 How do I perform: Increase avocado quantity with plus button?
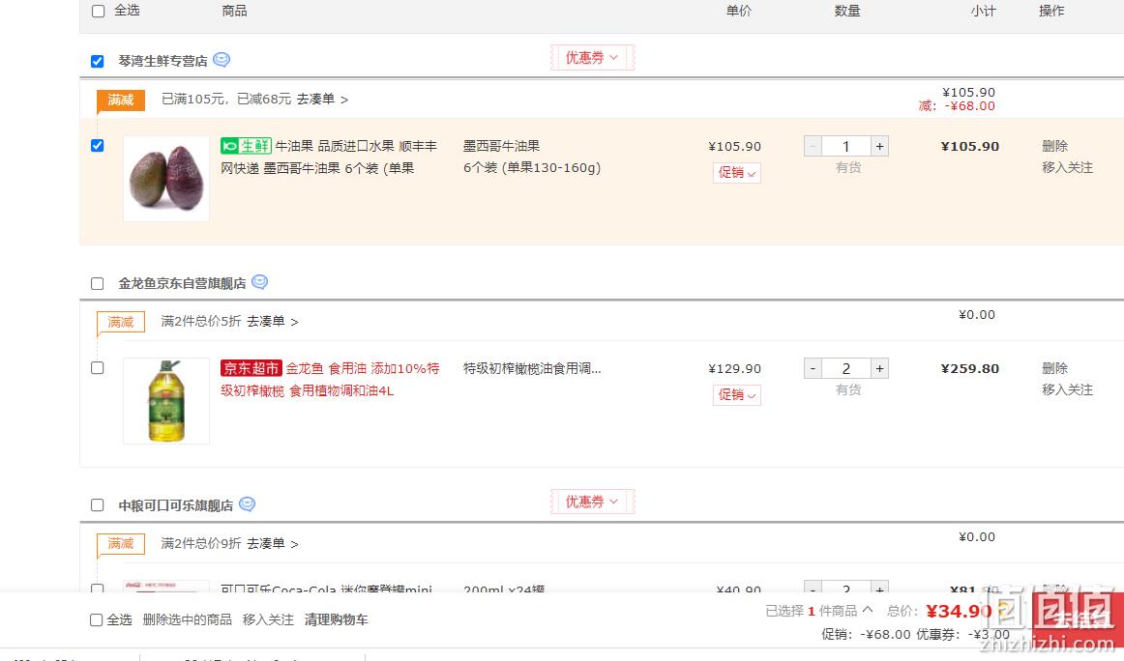click(x=879, y=146)
